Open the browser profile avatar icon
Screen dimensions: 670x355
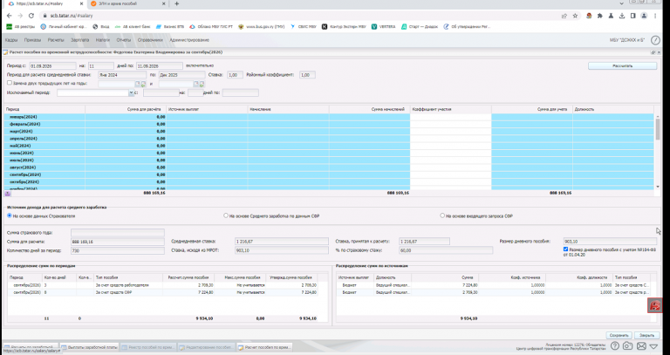(644, 16)
